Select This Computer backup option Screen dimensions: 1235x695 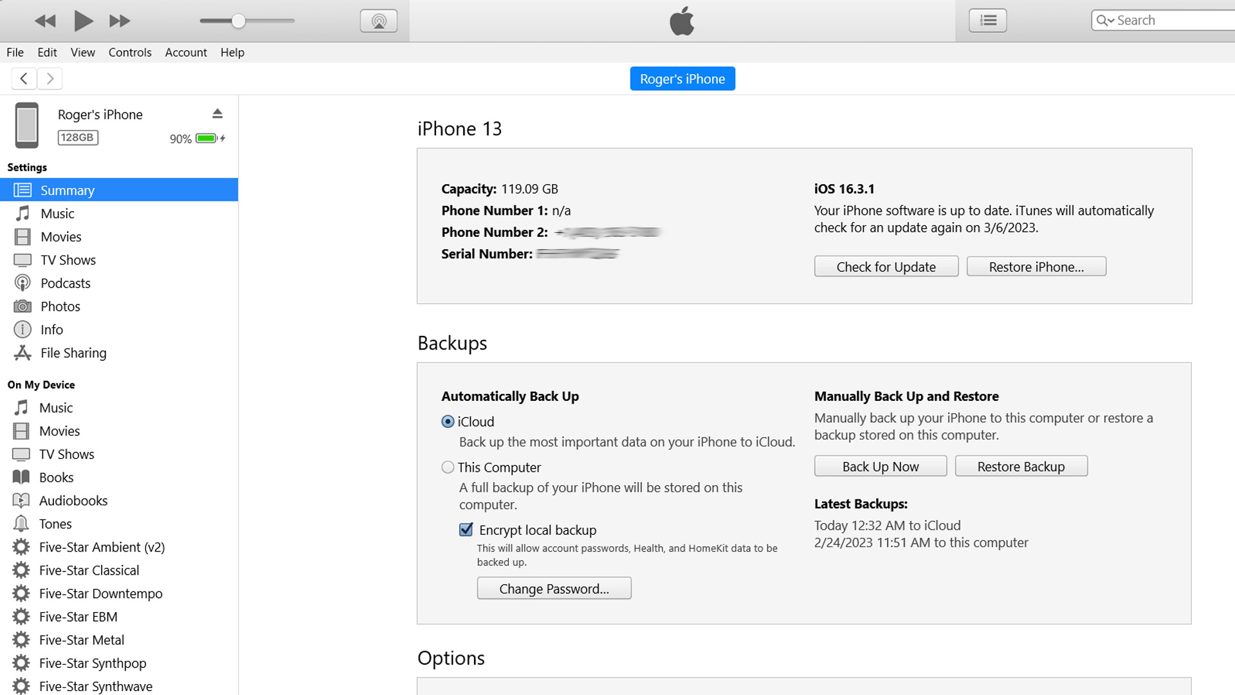(447, 467)
